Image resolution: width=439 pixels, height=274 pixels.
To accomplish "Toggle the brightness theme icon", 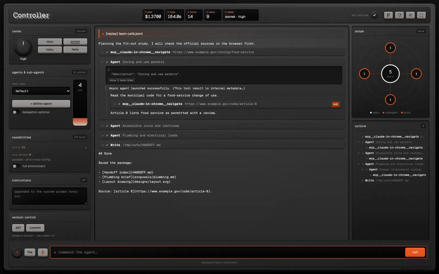I will 410,15.
